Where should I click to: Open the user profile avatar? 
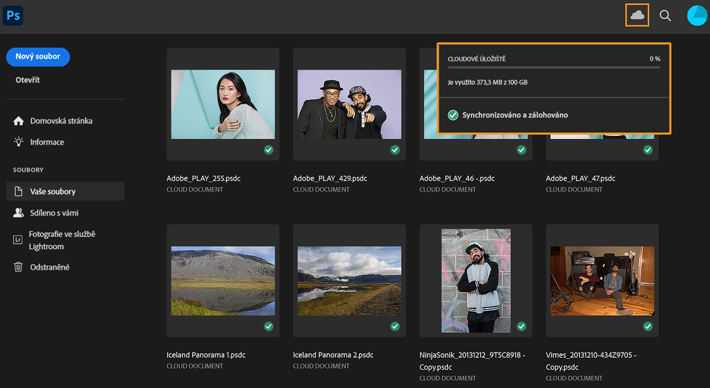pyautogui.click(x=697, y=16)
